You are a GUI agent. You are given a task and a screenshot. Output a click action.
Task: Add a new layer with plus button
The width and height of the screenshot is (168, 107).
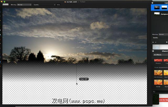(x=153, y=42)
